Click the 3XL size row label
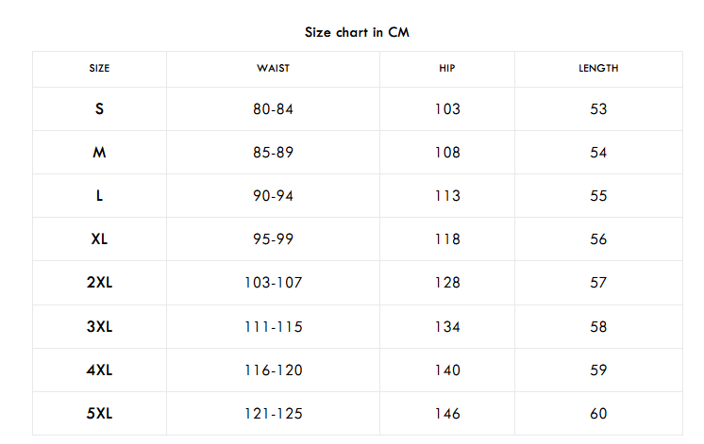Image resolution: width=704 pixels, height=444 pixels. [x=99, y=326]
